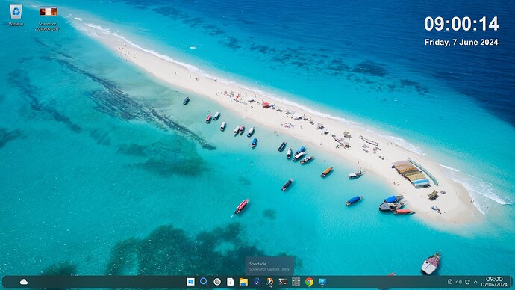Select the Screenshot image file on desktop
Viewport: 515px width, 290px height.
click(x=48, y=19)
